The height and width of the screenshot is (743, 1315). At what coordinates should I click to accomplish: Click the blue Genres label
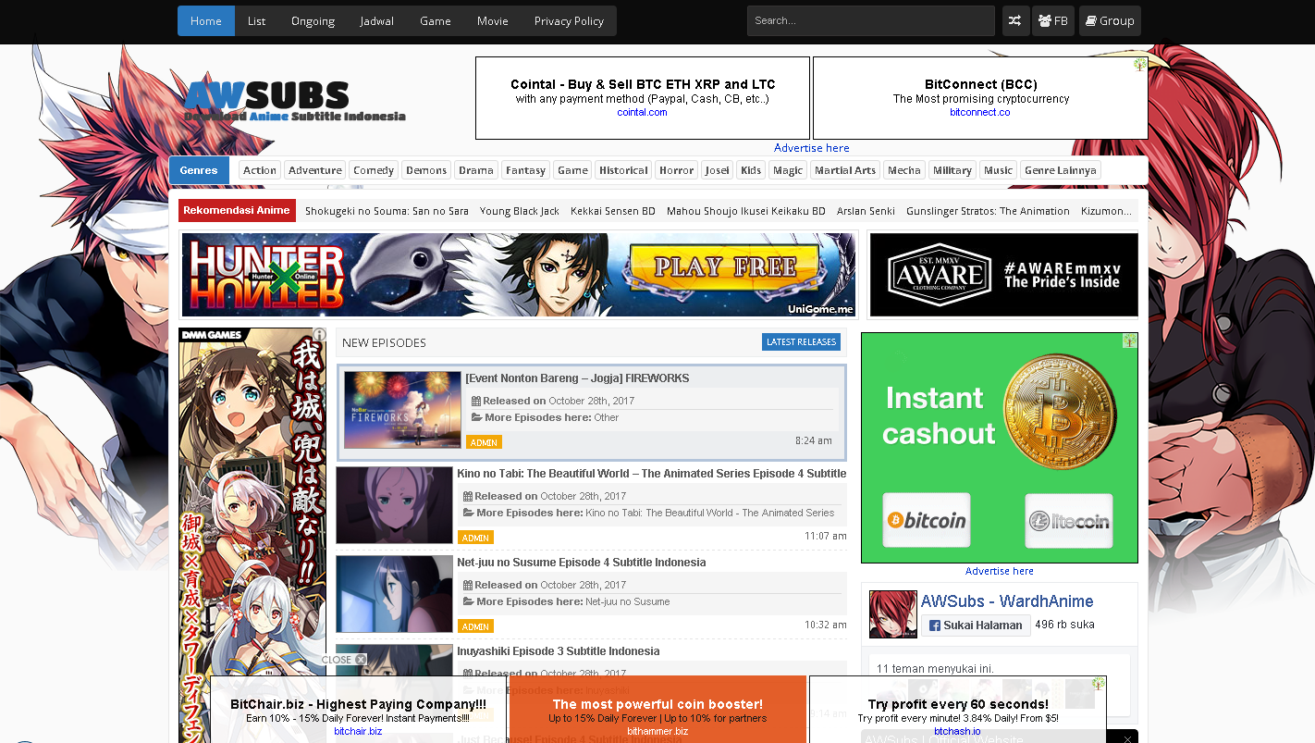(x=199, y=170)
